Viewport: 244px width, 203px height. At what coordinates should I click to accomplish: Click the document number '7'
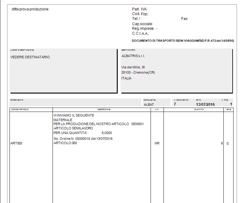[175, 104]
